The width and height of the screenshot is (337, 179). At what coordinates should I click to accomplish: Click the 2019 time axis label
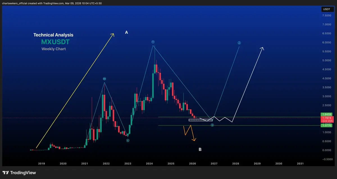click(42, 163)
